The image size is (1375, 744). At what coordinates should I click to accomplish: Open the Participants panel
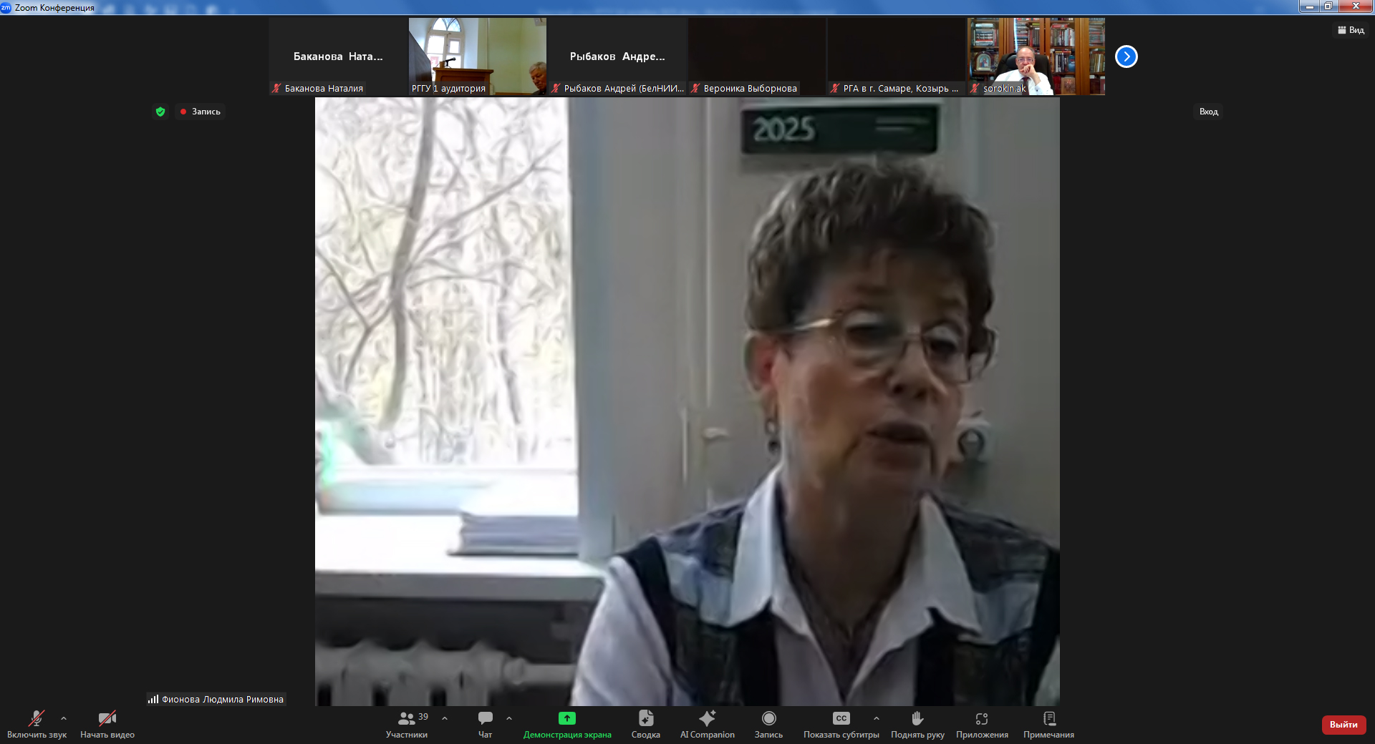pyautogui.click(x=406, y=724)
